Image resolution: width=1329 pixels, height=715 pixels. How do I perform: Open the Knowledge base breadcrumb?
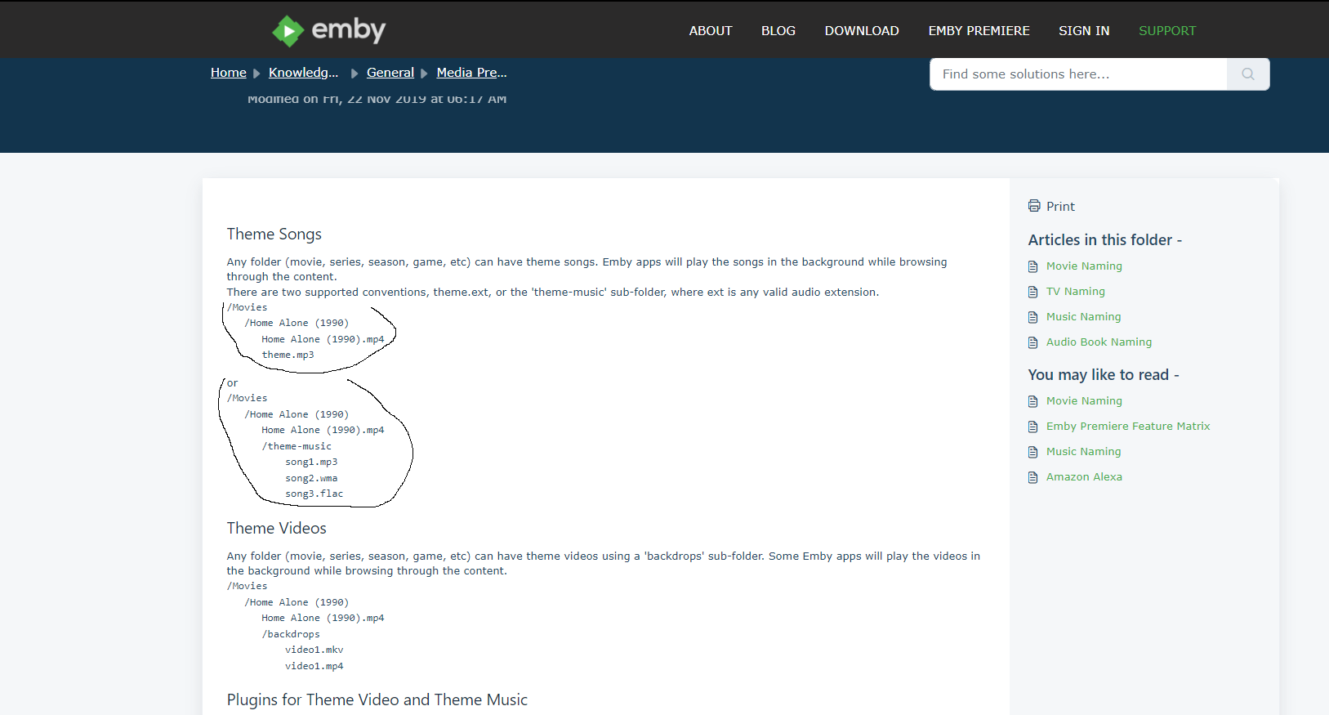click(x=304, y=73)
